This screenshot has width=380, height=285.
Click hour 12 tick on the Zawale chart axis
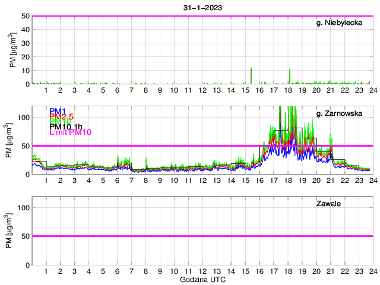202,271
